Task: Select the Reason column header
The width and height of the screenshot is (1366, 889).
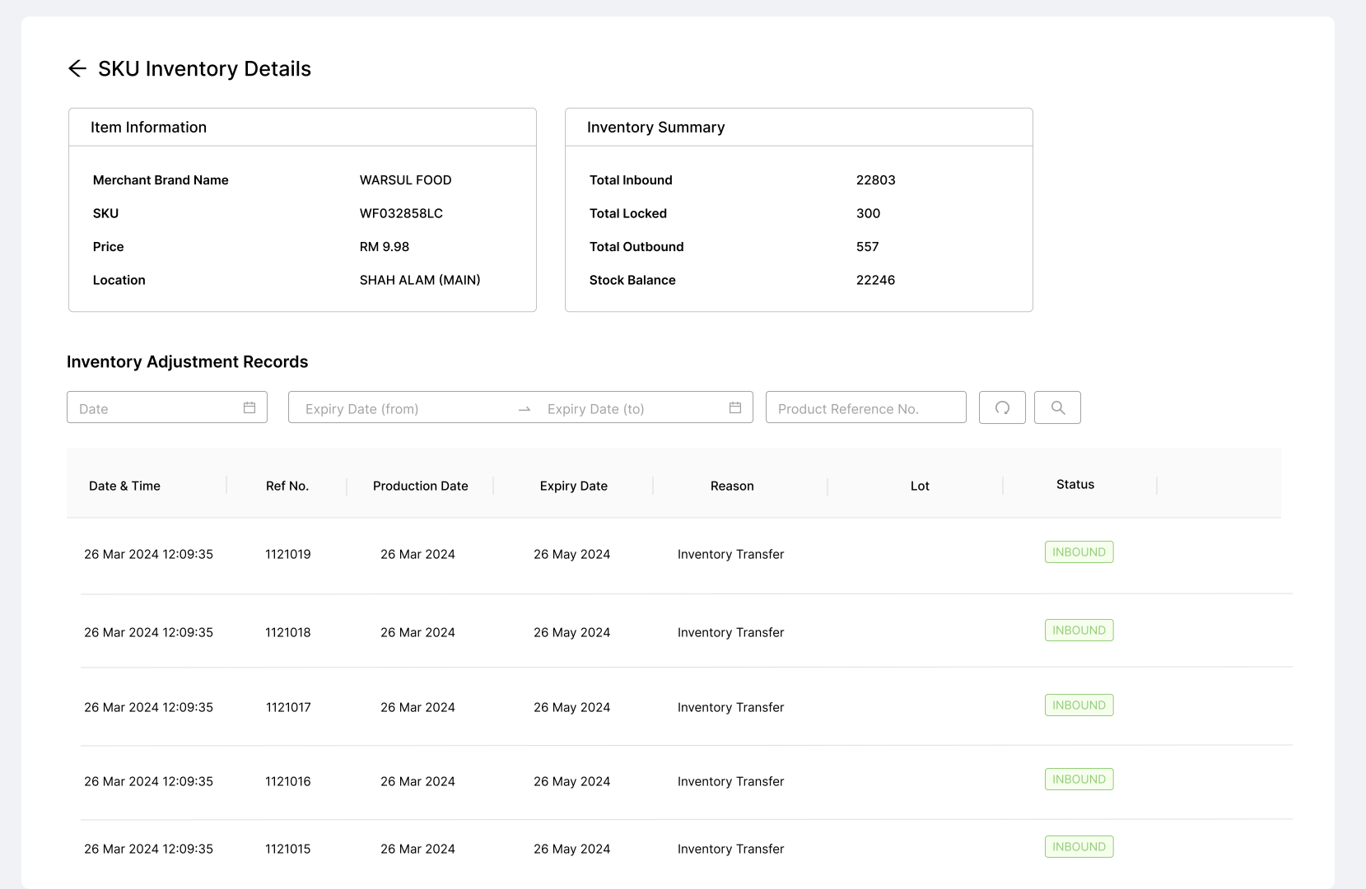Action: [732, 486]
